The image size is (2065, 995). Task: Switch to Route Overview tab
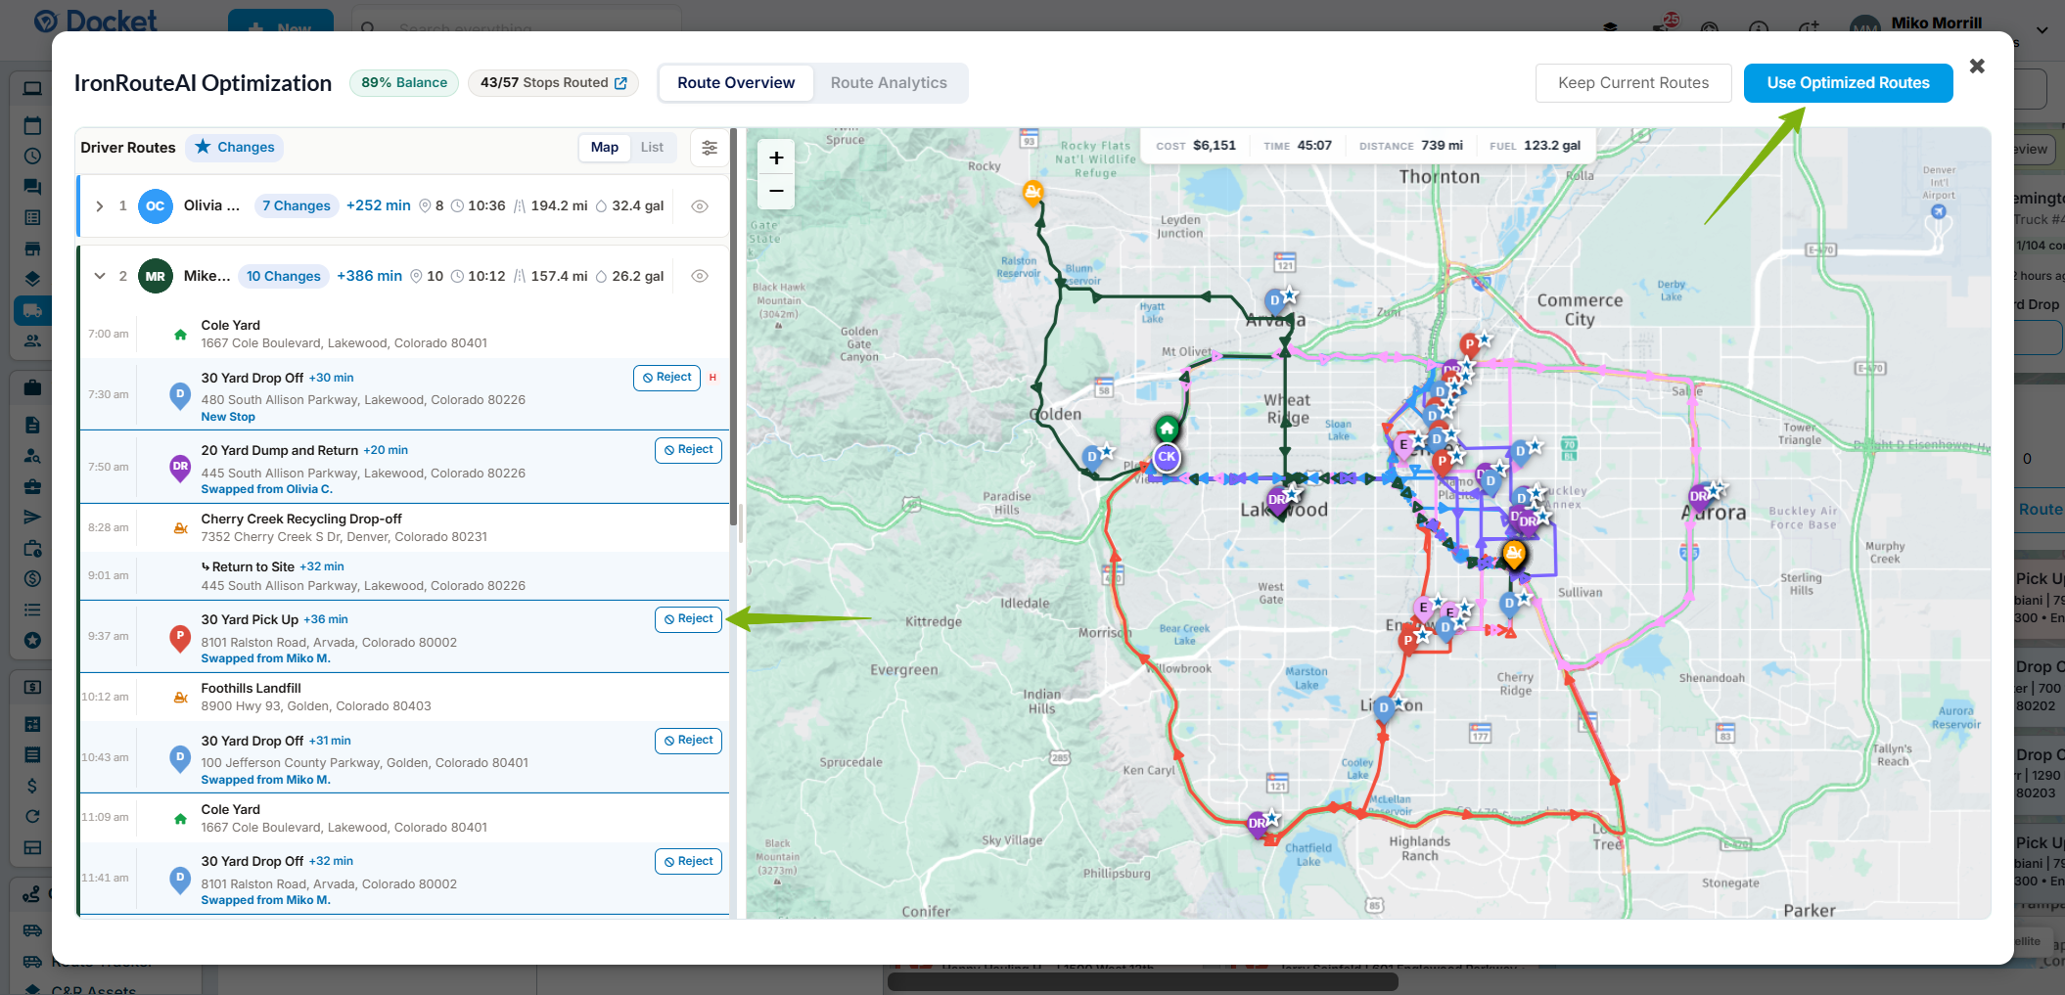(736, 83)
